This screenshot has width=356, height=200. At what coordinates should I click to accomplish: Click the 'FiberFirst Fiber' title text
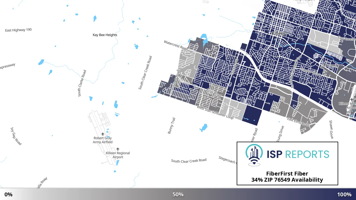click(x=287, y=174)
